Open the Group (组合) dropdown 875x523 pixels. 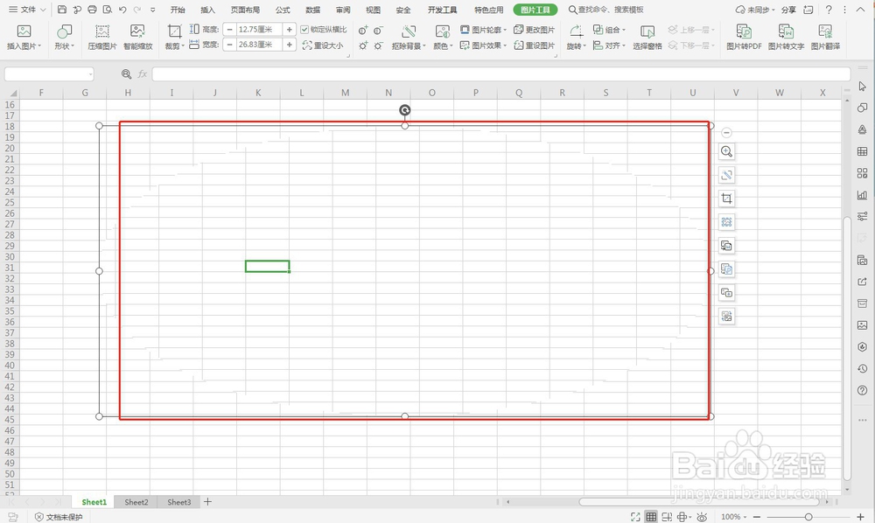point(609,30)
